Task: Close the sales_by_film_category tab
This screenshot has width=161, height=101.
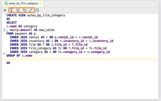Action: tap(41, 3)
